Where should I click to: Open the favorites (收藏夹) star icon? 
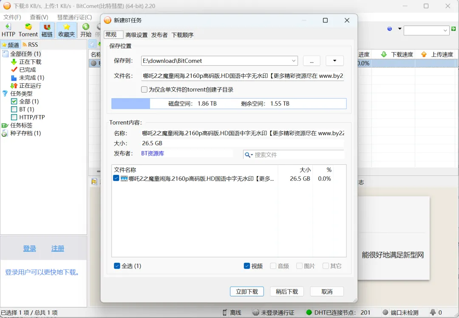click(67, 27)
